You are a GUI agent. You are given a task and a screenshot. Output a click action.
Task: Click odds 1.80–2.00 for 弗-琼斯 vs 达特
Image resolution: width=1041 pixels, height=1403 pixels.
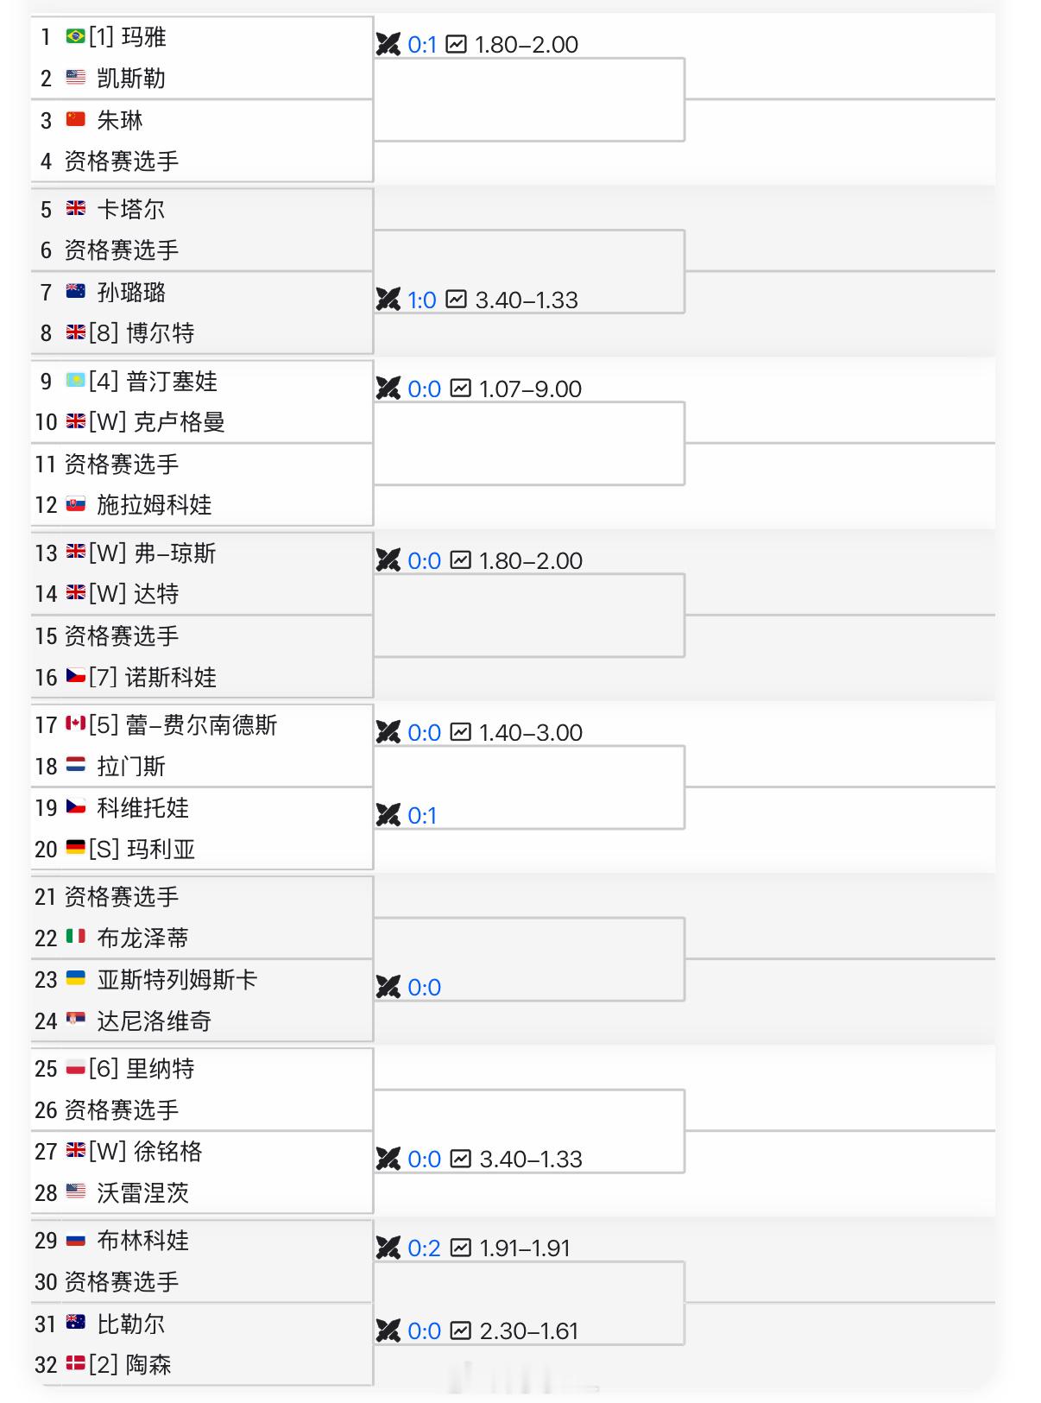click(531, 561)
